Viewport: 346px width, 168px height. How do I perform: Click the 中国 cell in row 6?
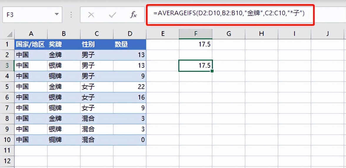click(x=31, y=98)
